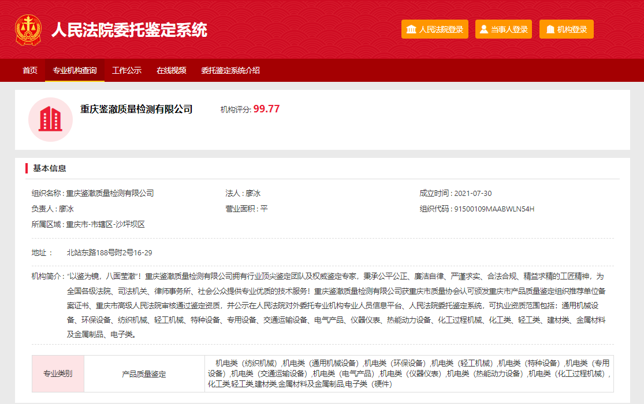Switch to the 在线视频 tab
644x404 pixels.
pos(172,70)
